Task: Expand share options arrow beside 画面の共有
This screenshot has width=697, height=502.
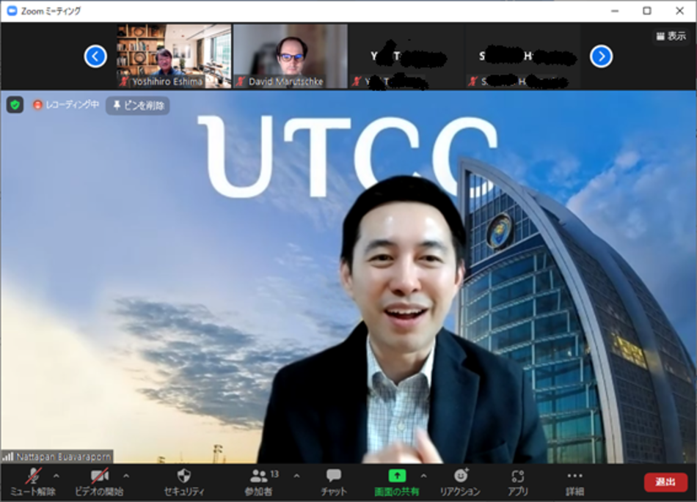Action: (x=423, y=476)
